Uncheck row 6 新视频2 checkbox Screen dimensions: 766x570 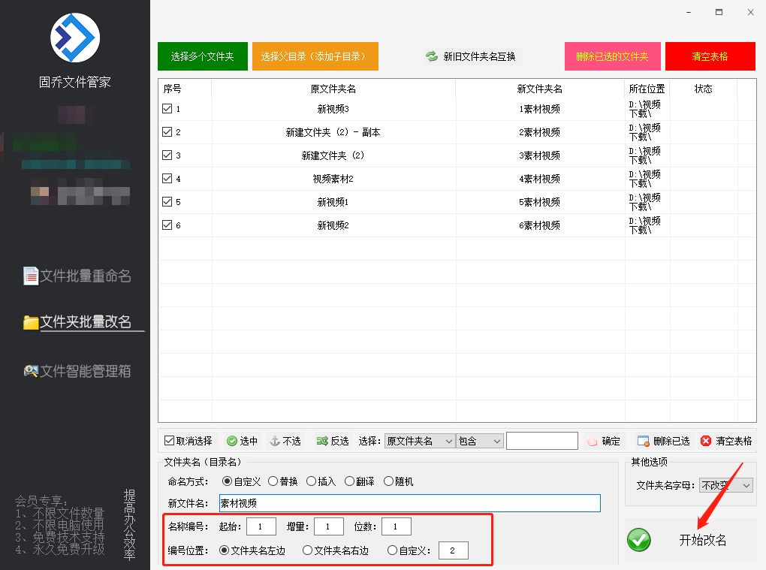pyautogui.click(x=167, y=225)
